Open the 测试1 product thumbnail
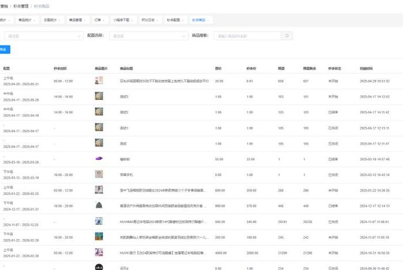The image size is (403, 270). click(x=99, y=128)
